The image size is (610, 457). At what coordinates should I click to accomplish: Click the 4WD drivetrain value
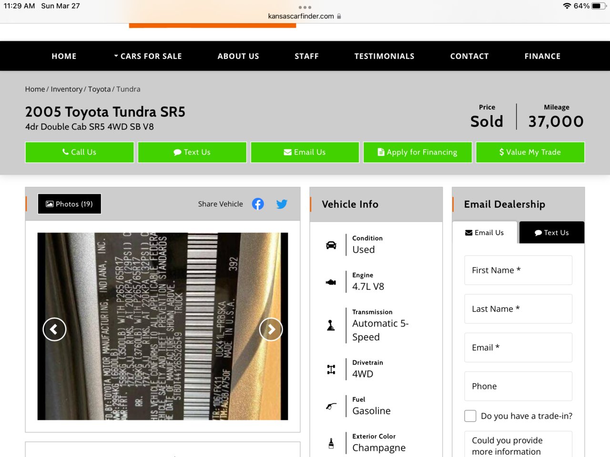[x=363, y=374]
